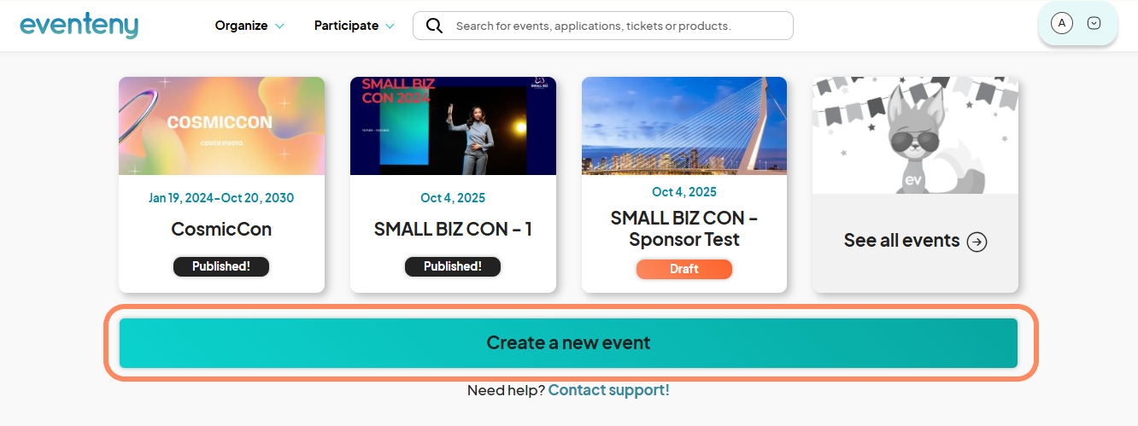Open the CosmicCon cover photo
The image size is (1138, 426).
(x=221, y=125)
